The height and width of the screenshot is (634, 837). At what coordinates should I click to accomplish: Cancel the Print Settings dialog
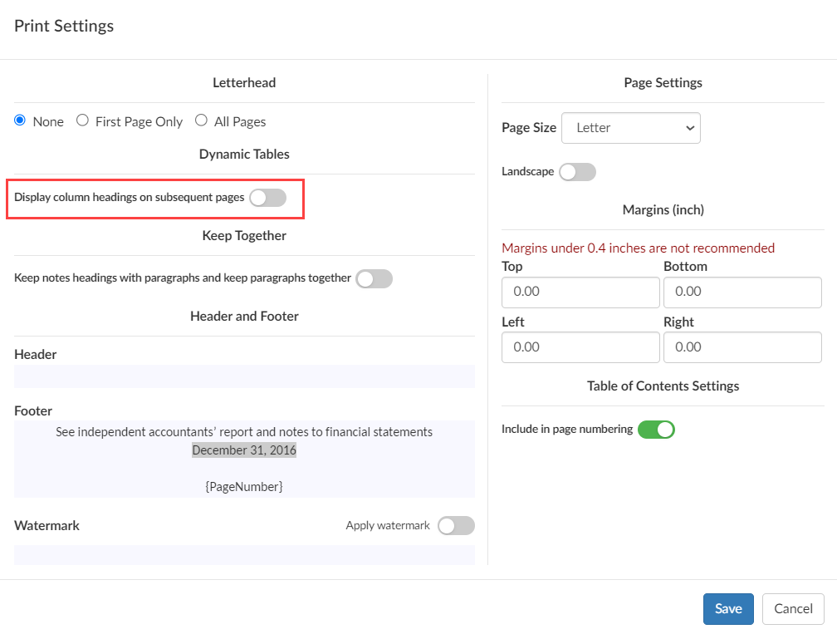[793, 608]
